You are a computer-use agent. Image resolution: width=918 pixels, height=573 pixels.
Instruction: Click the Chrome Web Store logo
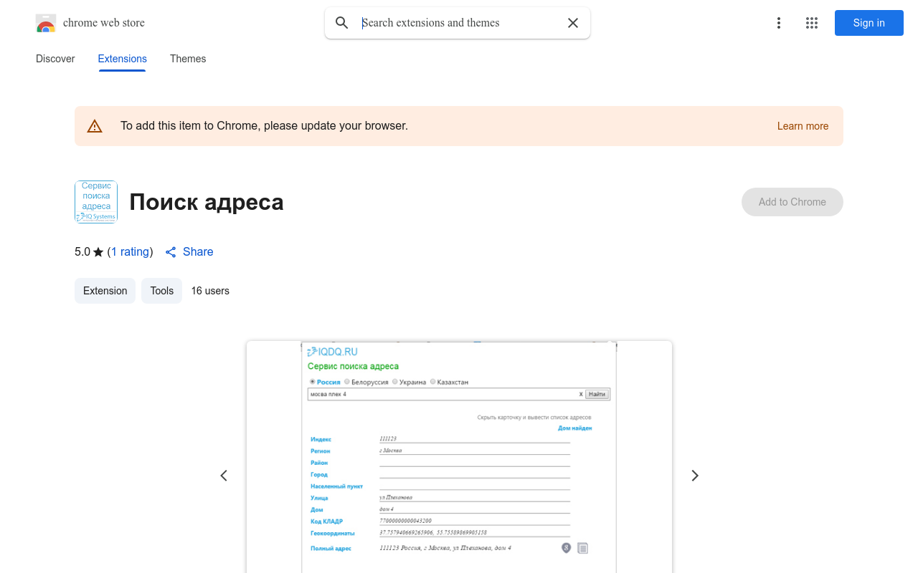[46, 23]
